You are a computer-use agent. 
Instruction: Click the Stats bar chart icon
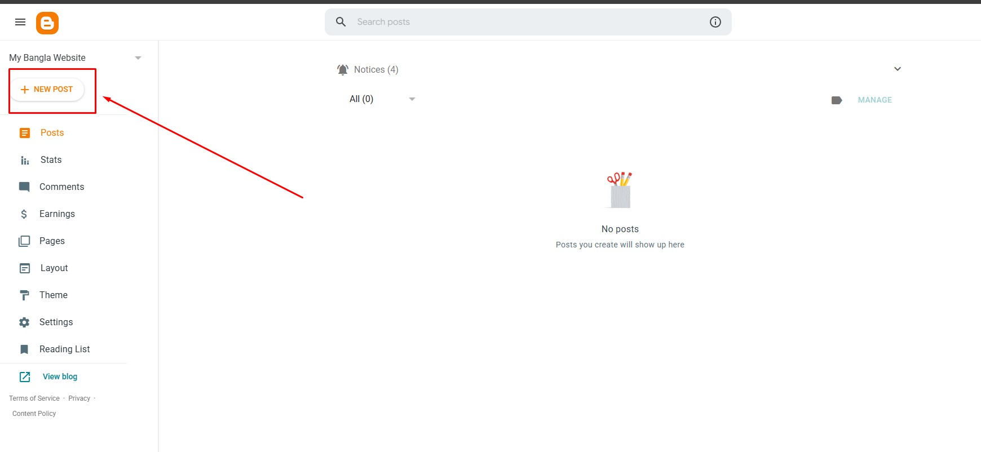(x=25, y=160)
